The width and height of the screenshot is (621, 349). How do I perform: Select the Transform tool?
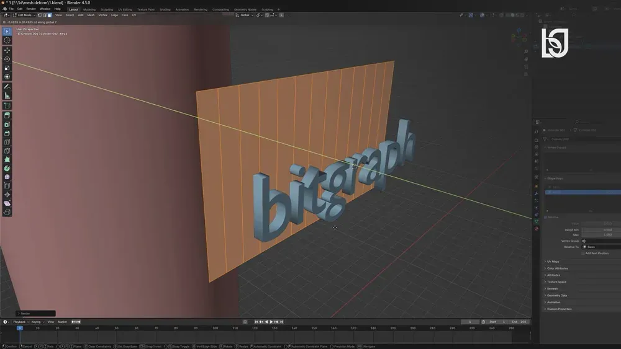7,77
